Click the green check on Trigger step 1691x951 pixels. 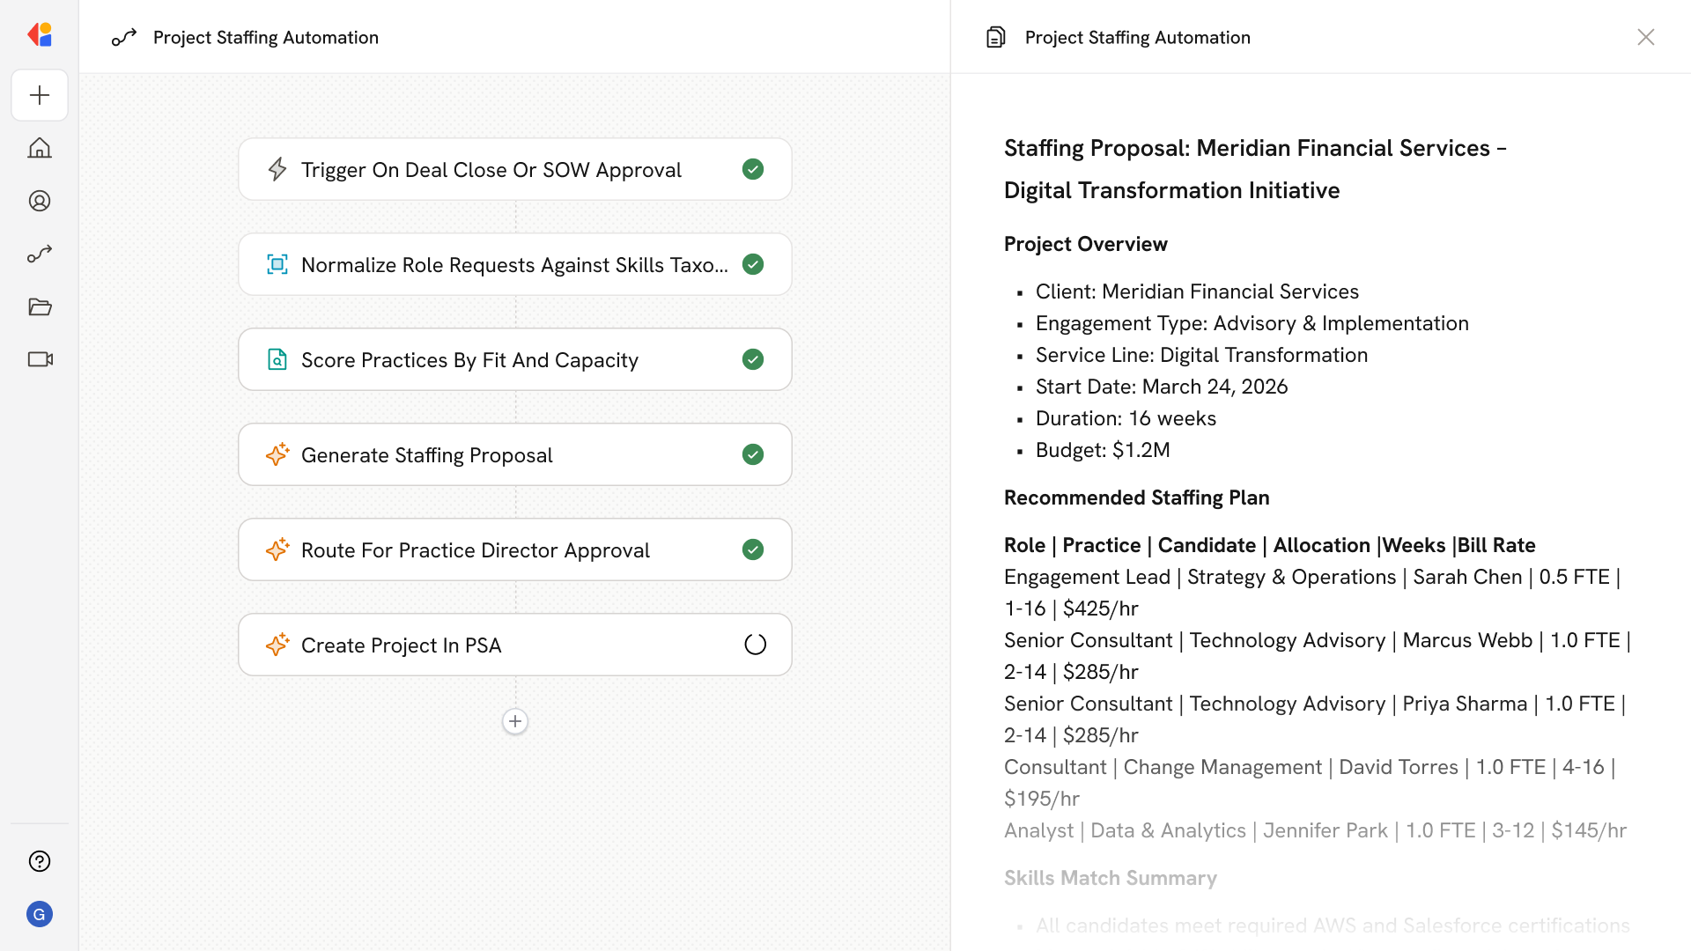point(753,169)
